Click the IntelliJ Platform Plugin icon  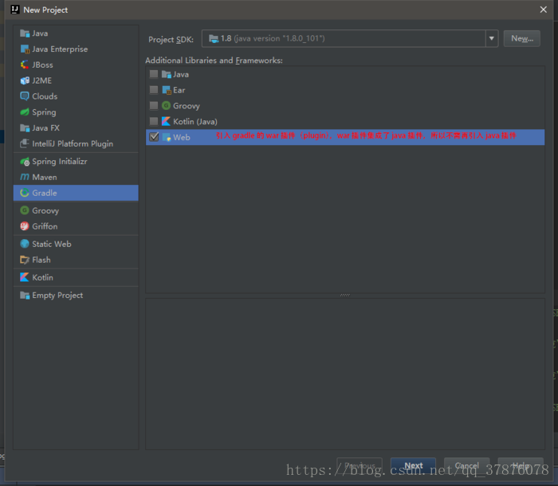pos(25,143)
